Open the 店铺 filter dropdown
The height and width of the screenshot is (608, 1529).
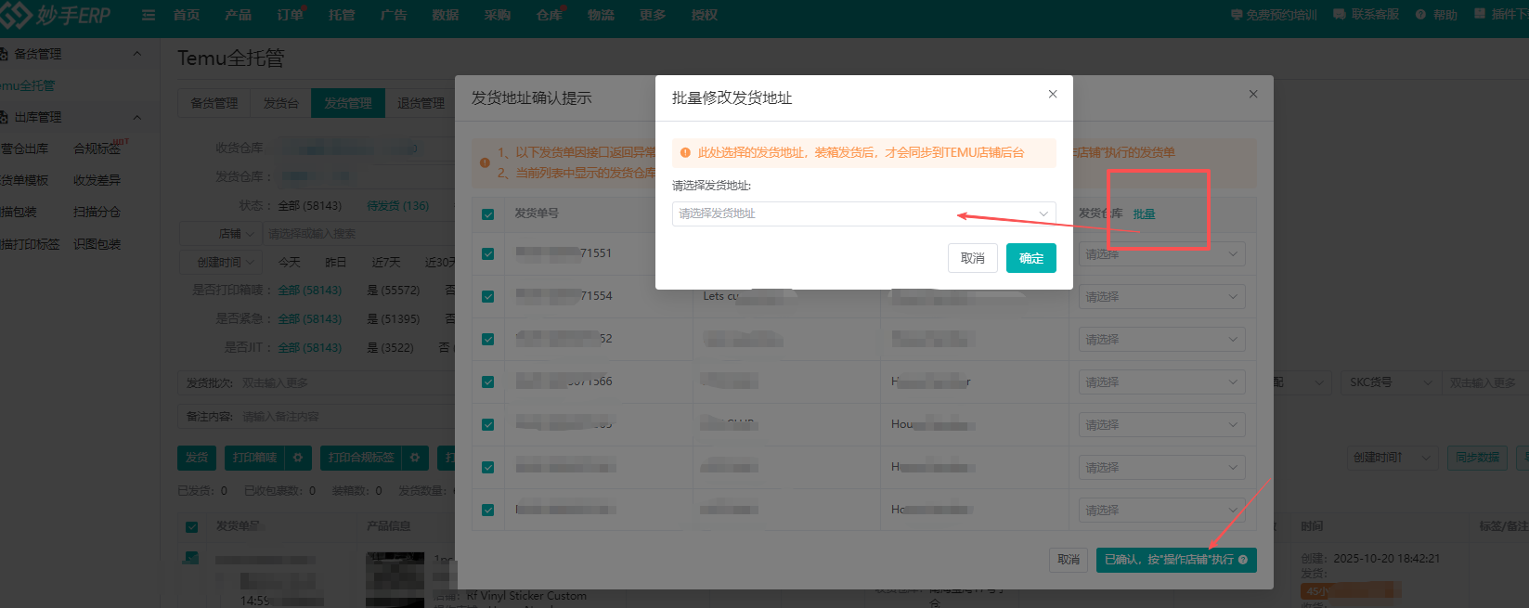[x=221, y=234]
